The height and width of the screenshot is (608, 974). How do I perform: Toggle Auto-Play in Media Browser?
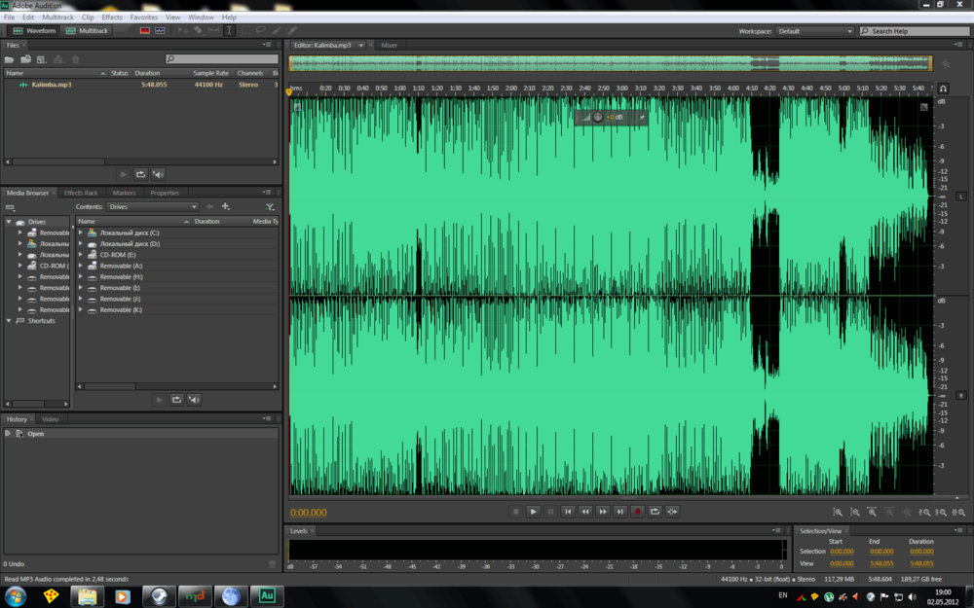click(x=194, y=399)
